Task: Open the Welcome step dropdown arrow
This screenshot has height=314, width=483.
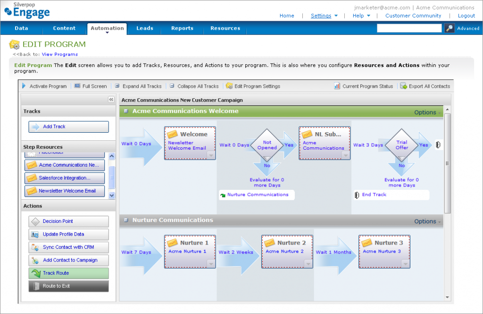Action: tap(211, 155)
